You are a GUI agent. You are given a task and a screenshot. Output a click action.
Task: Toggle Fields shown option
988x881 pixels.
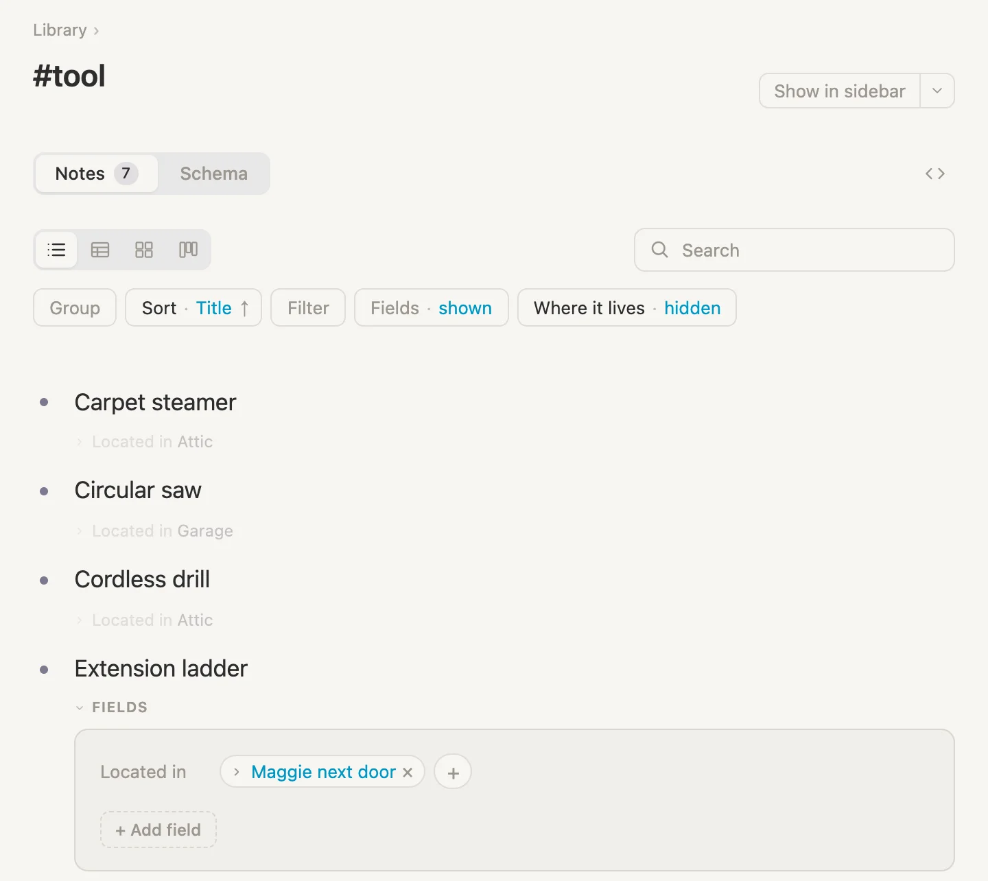click(431, 307)
